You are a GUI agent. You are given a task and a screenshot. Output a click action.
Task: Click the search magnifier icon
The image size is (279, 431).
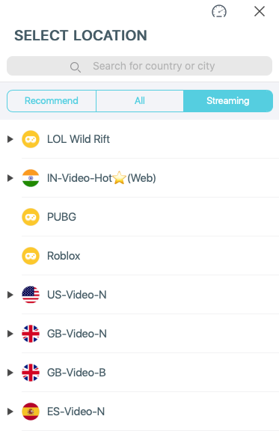(76, 67)
